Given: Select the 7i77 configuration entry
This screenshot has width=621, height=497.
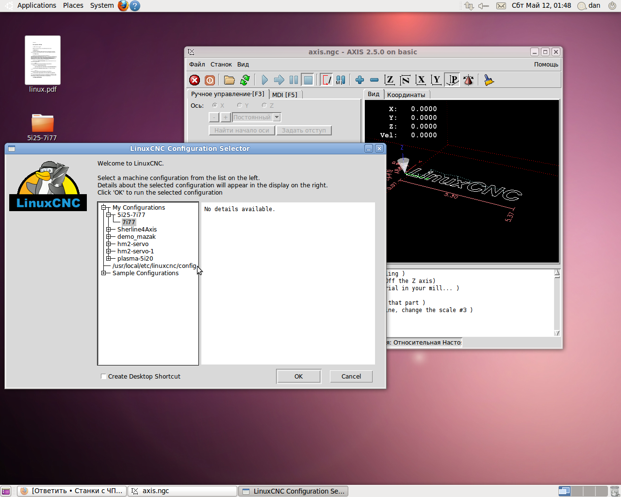Looking at the screenshot, I should click(129, 222).
